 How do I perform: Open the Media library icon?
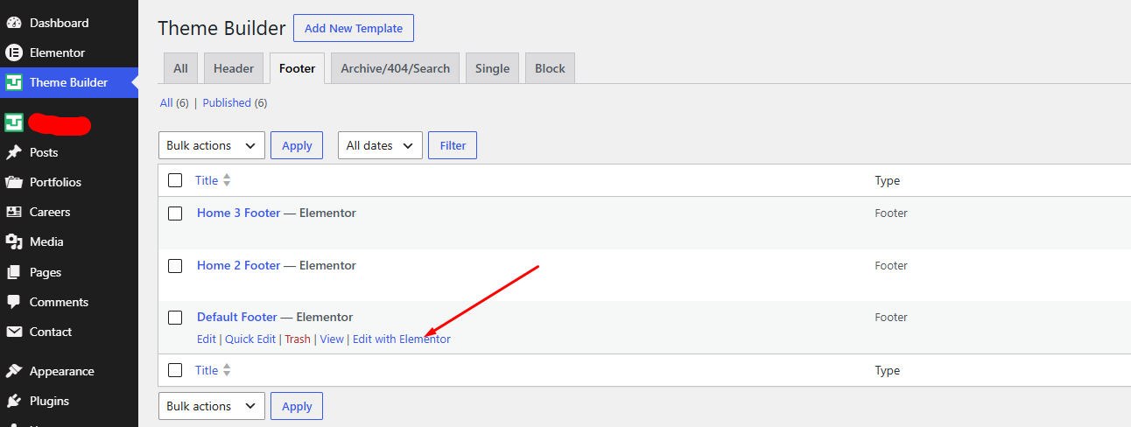13,241
